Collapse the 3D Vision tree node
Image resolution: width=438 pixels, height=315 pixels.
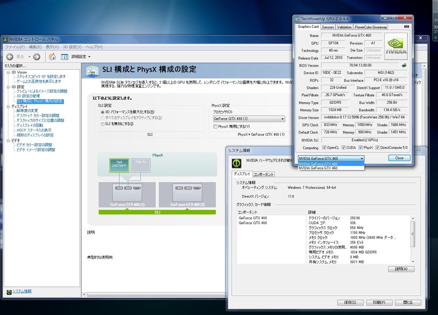pos(8,73)
